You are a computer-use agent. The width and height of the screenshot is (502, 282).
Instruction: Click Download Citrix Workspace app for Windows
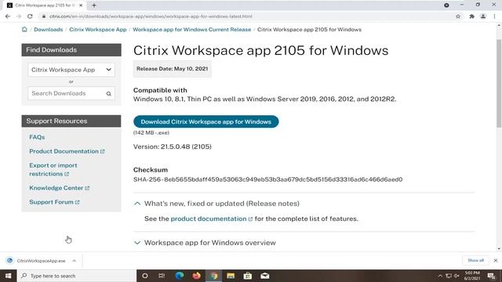(x=206, y=121)
